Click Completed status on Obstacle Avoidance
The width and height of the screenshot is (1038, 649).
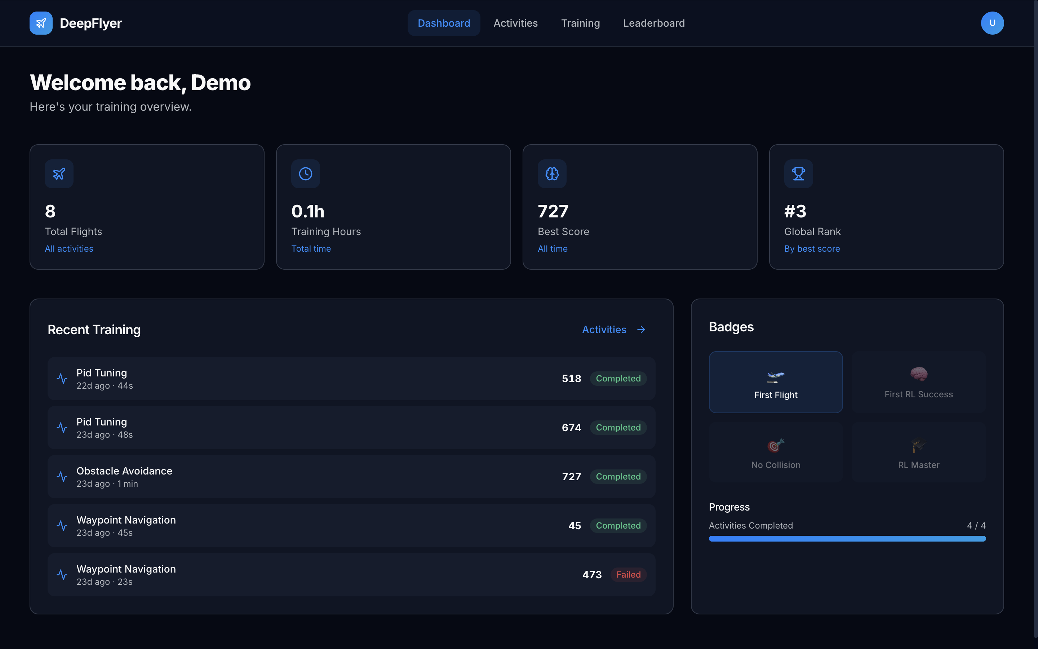coord(618,476)
